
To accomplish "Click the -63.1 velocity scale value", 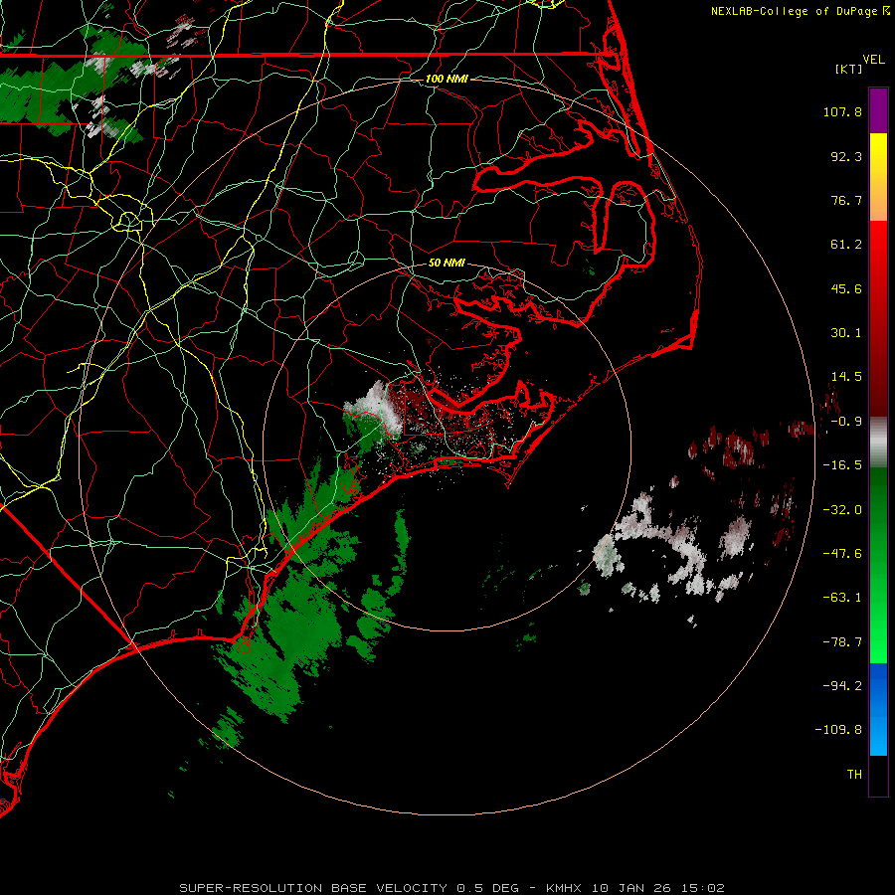I will (842, 598).
